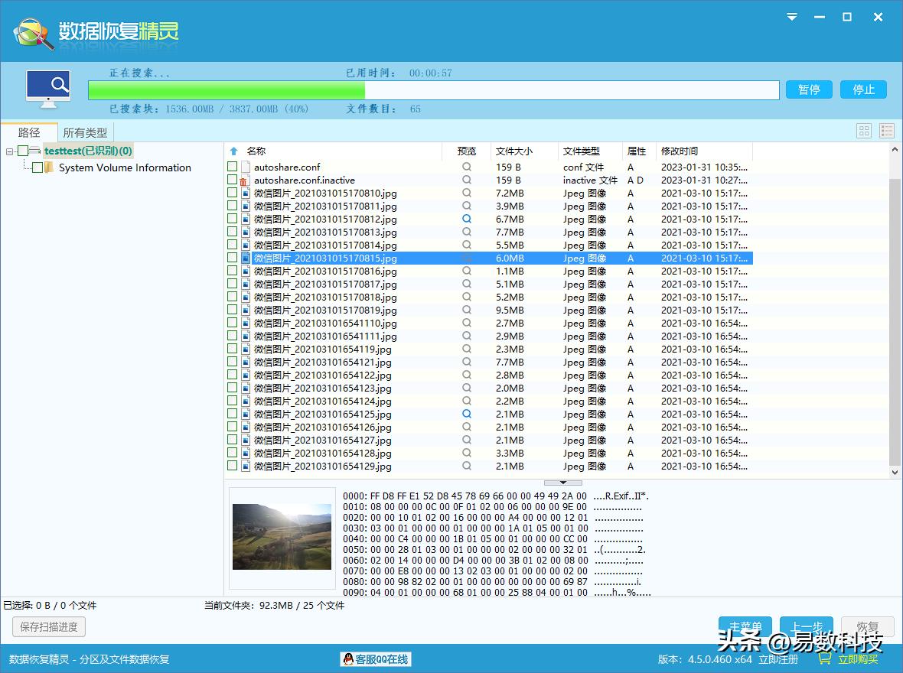Check the System Volume Information folder box
903x673 pixels.
37,167
